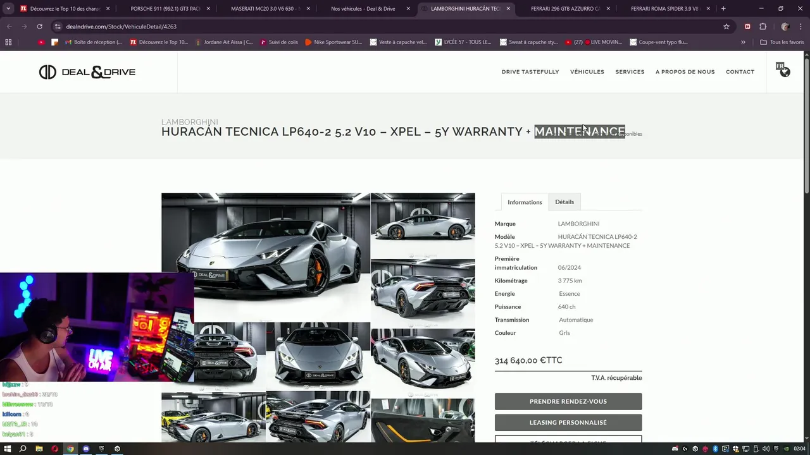Open the FR language selector

[x=783, y=69]
